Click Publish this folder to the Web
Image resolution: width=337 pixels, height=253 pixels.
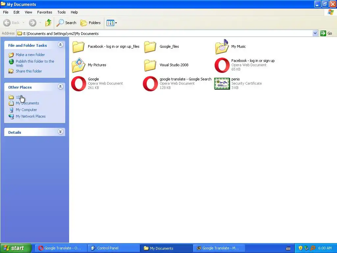pos(35,63)
